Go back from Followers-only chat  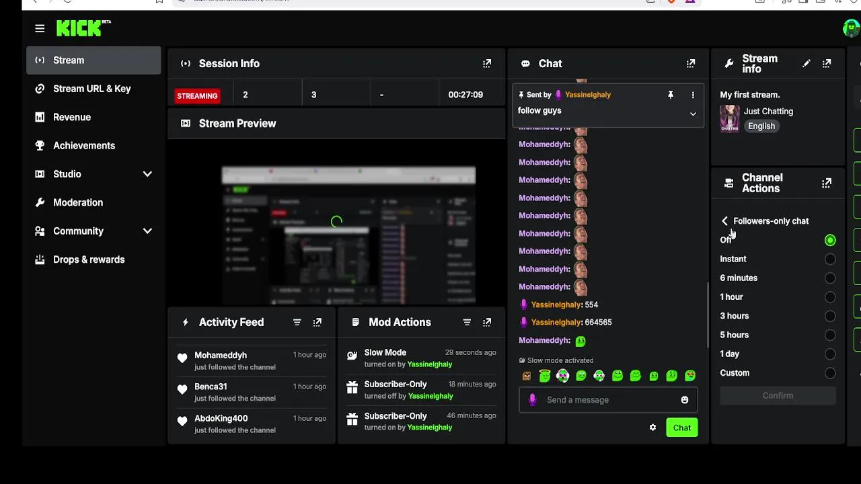[x=724, y=221]
